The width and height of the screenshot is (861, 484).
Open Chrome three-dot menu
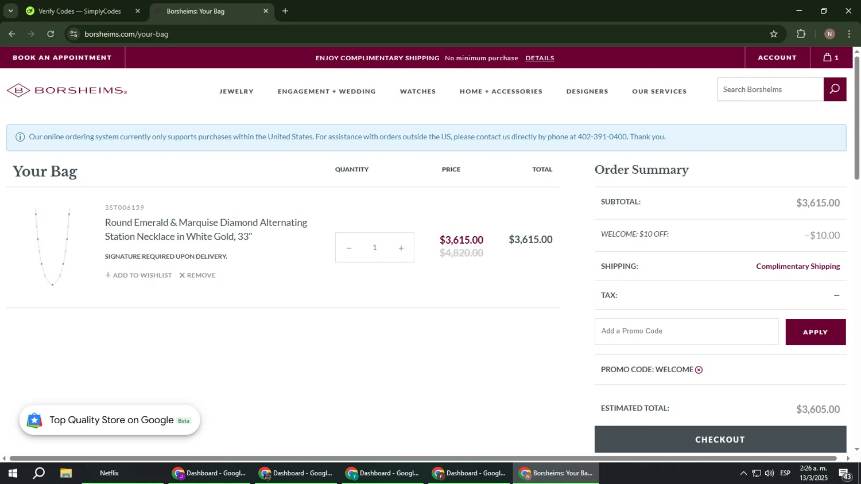click(850, 34)
